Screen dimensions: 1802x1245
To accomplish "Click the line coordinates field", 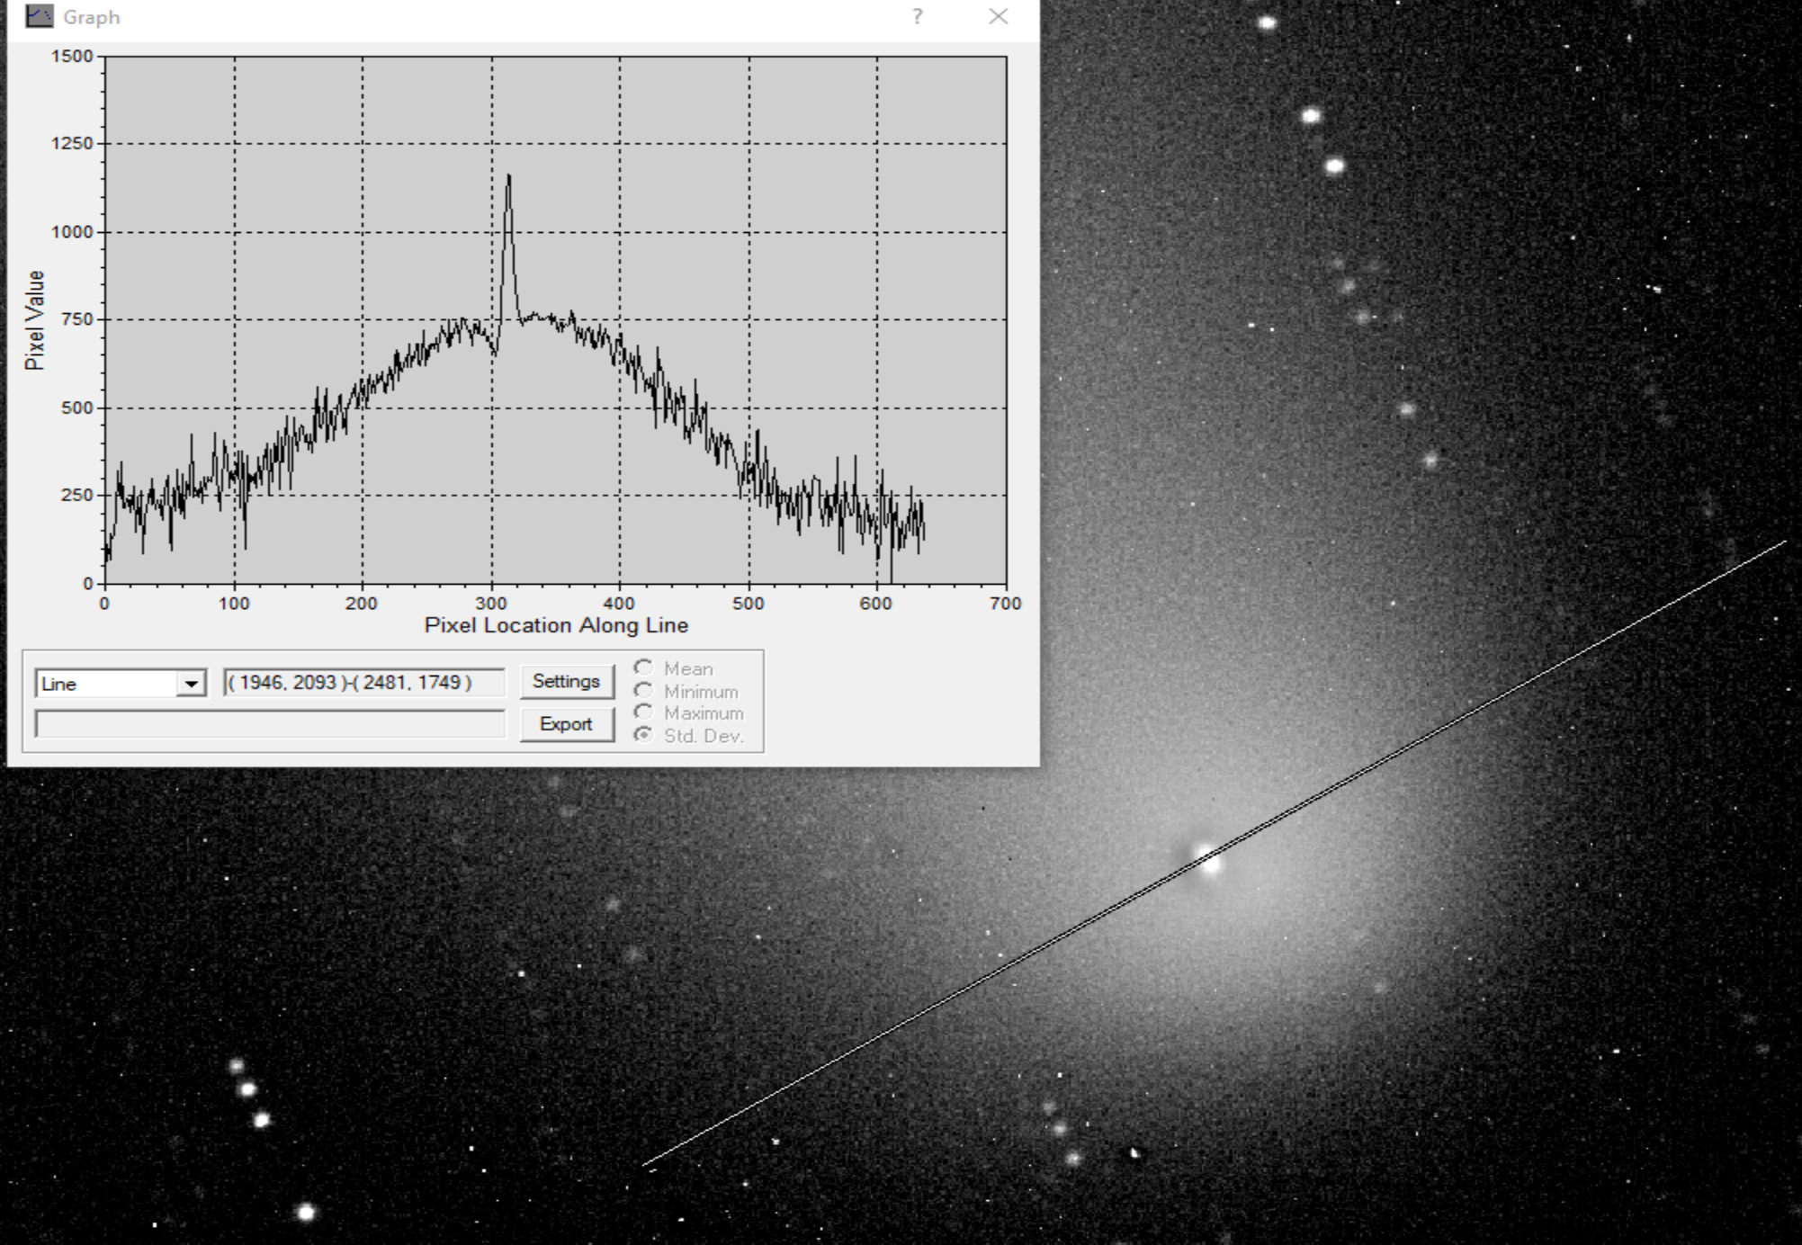I will point(363,683).
